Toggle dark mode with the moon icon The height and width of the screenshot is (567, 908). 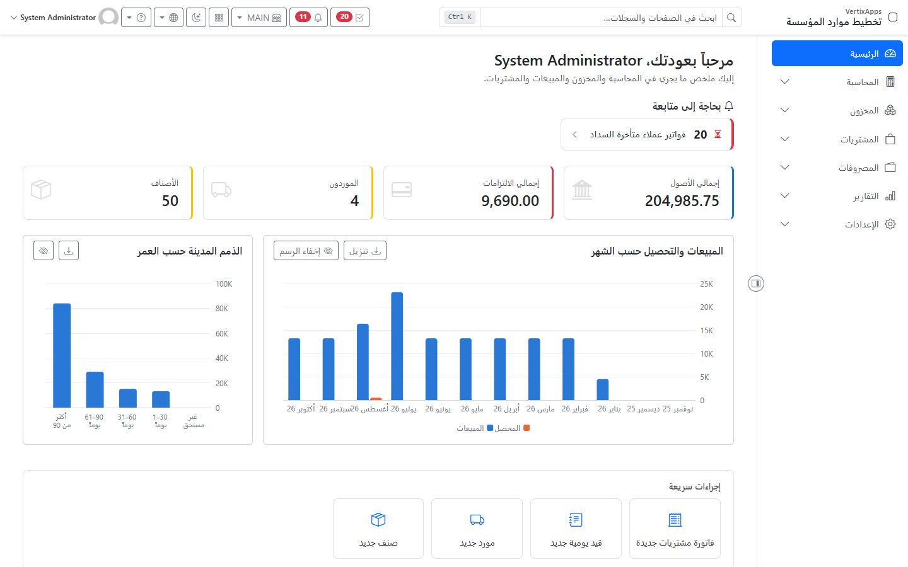click(x=196, y=18)
